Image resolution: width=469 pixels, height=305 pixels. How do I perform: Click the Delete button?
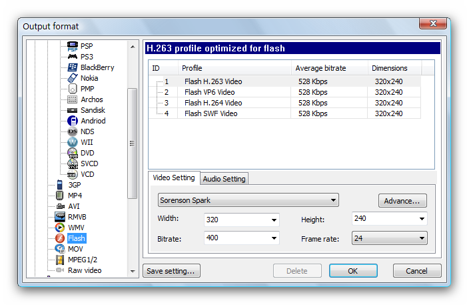[297, 271]
